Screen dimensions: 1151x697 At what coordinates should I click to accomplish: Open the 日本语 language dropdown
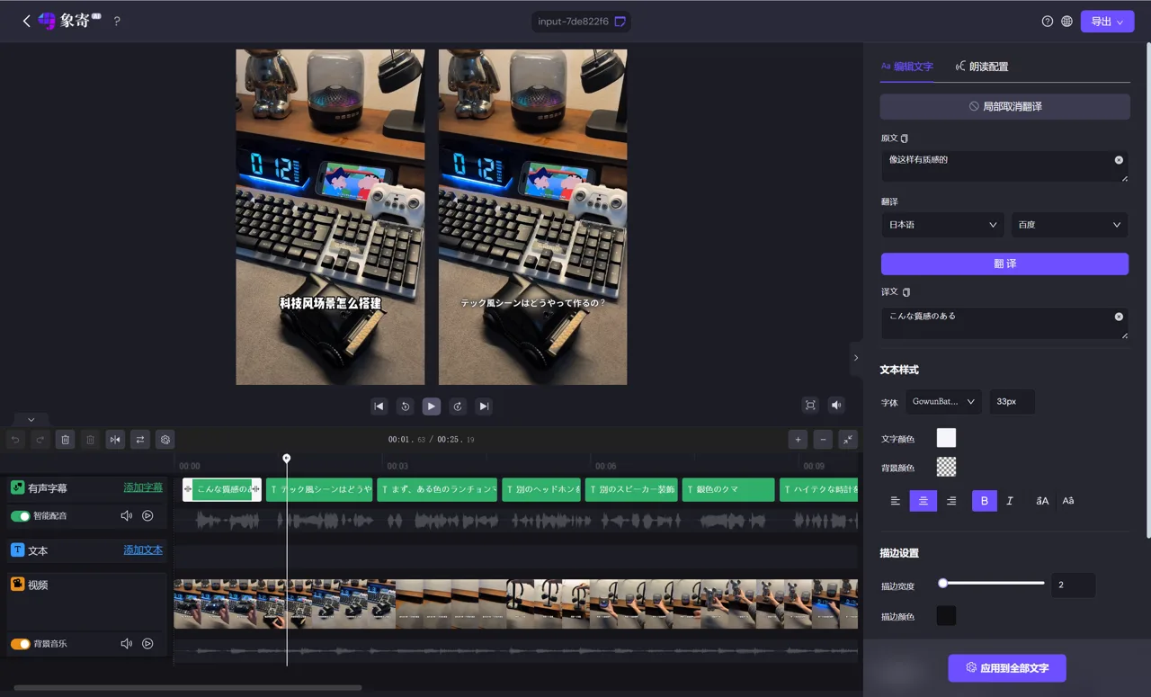pos(942,225)
